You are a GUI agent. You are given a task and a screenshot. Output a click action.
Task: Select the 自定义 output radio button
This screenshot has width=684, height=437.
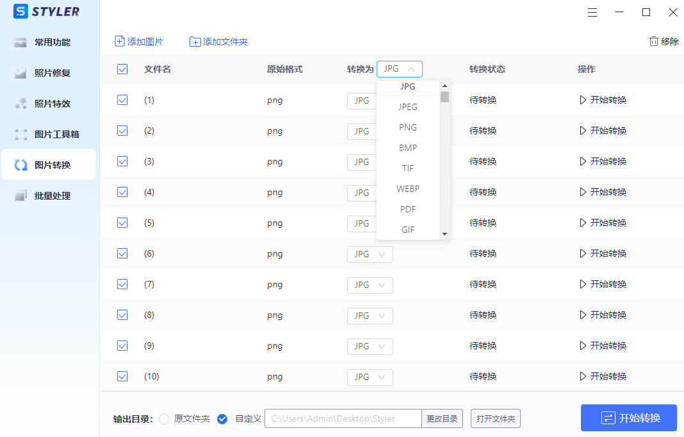pyautogui.click(x=222, y=419)
